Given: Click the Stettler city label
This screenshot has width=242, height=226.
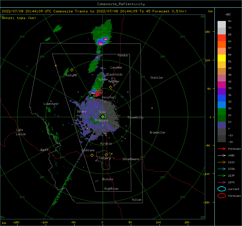Looking at the screenshot, I should click(157, 78).
